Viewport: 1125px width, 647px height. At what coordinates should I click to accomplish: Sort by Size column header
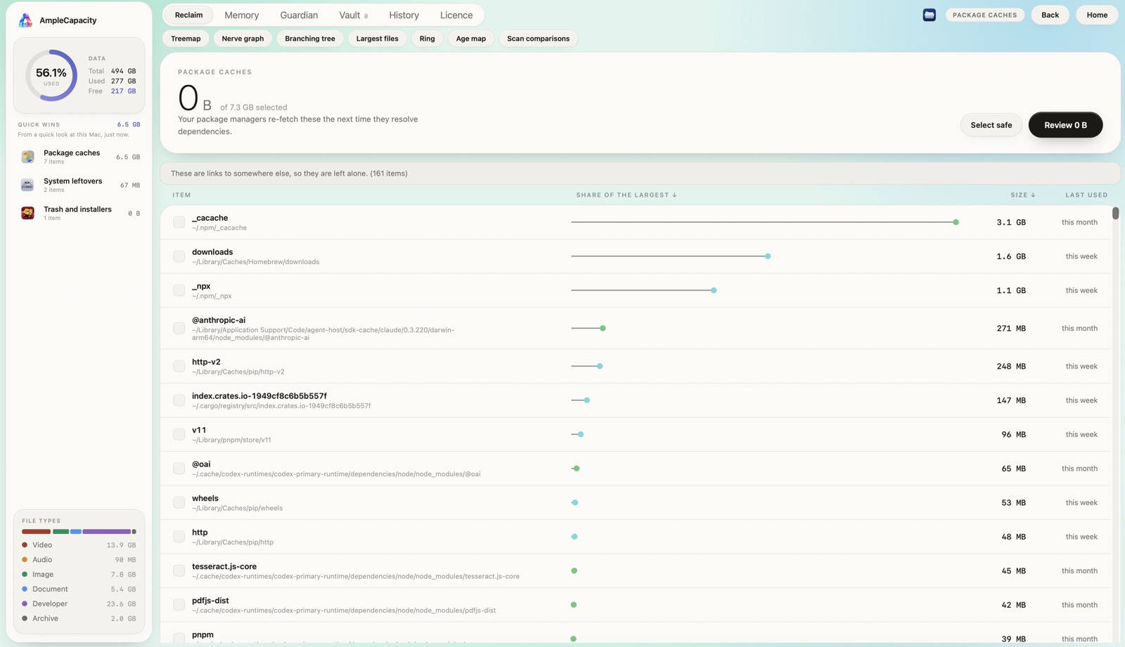click(x=1023, y=195)
